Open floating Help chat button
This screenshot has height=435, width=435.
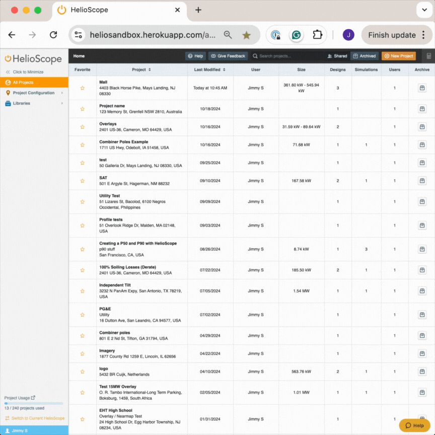(x=414, y=425)
